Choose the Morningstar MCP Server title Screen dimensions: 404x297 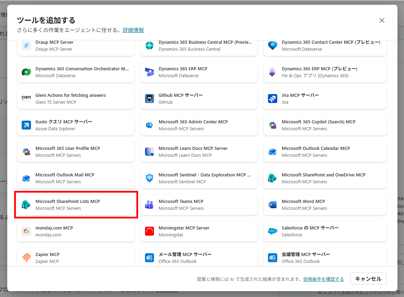[184, 228]
